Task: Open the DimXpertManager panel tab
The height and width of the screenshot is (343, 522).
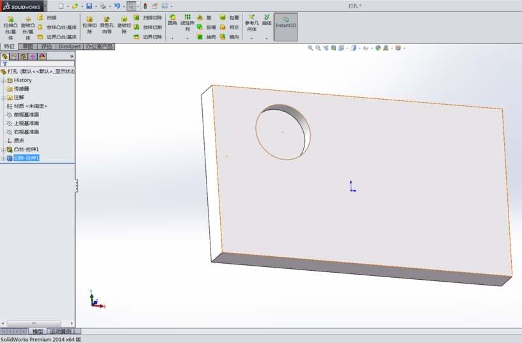Action: coord(33,56)
